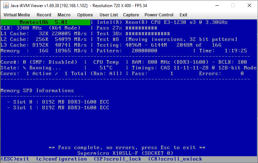Viewport: 258px width, 163px height.
Task: Click the (ESC)exit hint
Action: 15,159
